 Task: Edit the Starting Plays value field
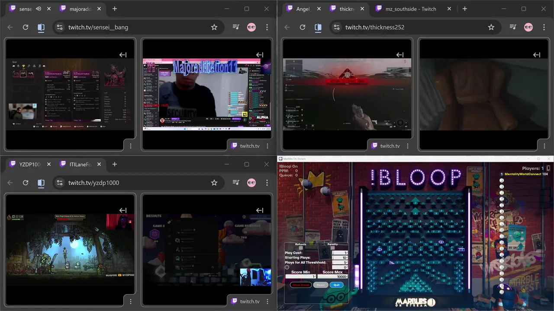(340, 257)
